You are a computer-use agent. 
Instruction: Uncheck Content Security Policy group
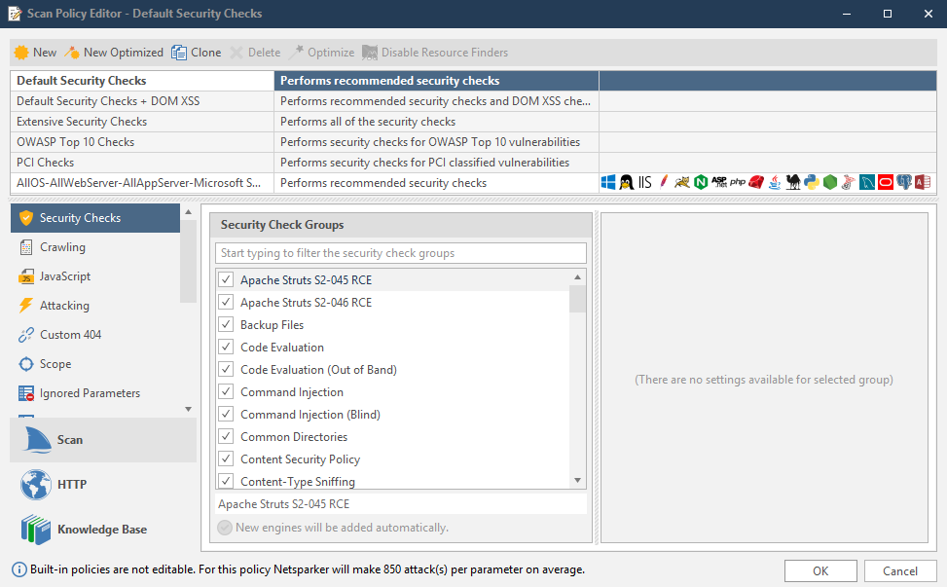225,459
